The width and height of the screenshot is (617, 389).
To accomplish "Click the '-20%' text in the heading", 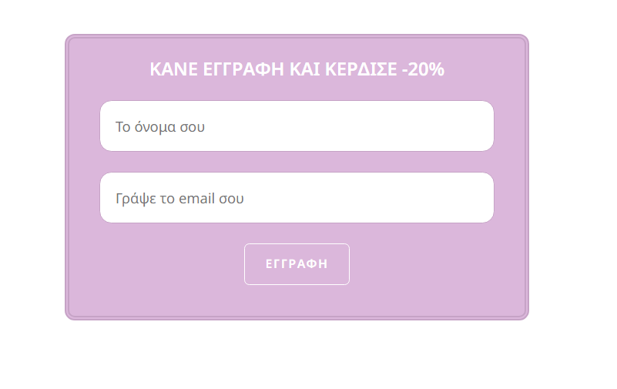I will (423, 69).
